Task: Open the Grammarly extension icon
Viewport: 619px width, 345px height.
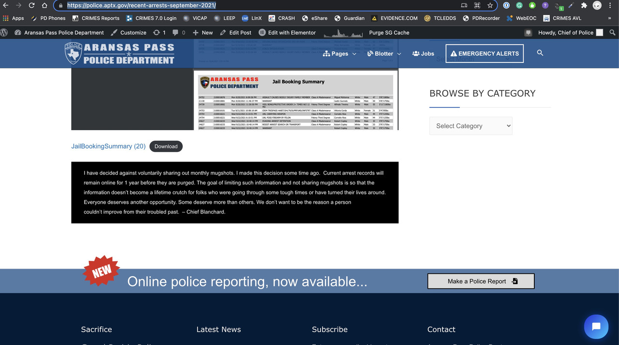Action: [519, 5]
